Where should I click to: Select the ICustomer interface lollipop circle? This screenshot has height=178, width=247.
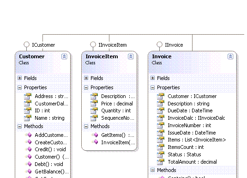tap(26, 44)
